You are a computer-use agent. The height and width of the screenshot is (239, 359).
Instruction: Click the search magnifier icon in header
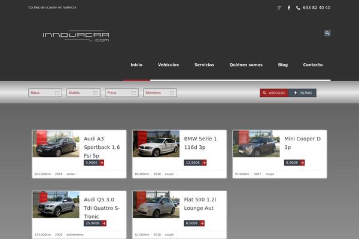click(x=327, y=33)
